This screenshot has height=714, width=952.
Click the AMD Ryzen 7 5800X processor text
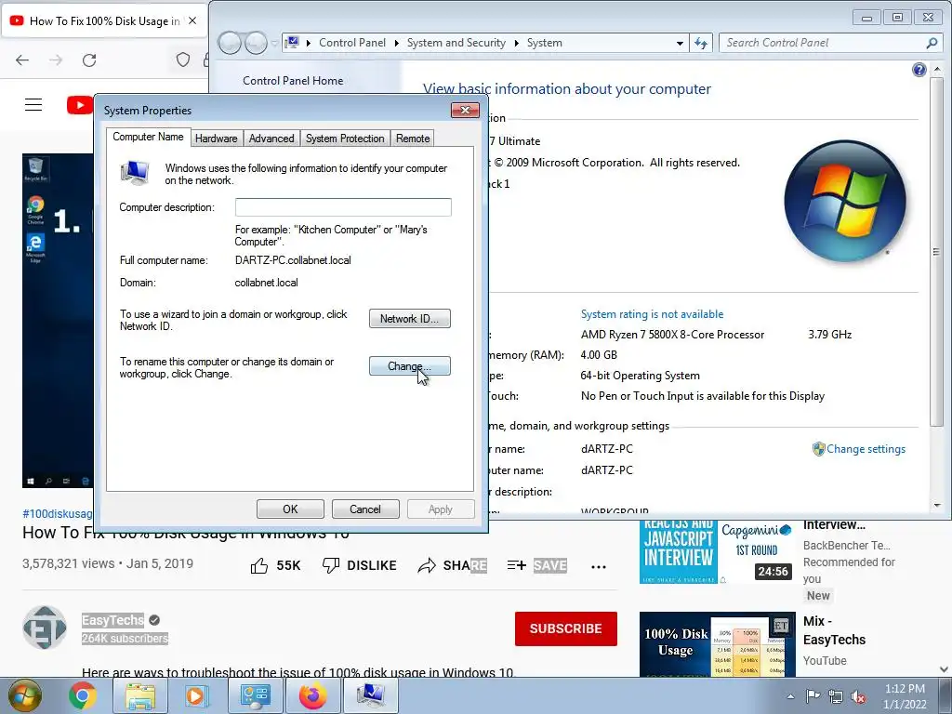click(672, 335)
